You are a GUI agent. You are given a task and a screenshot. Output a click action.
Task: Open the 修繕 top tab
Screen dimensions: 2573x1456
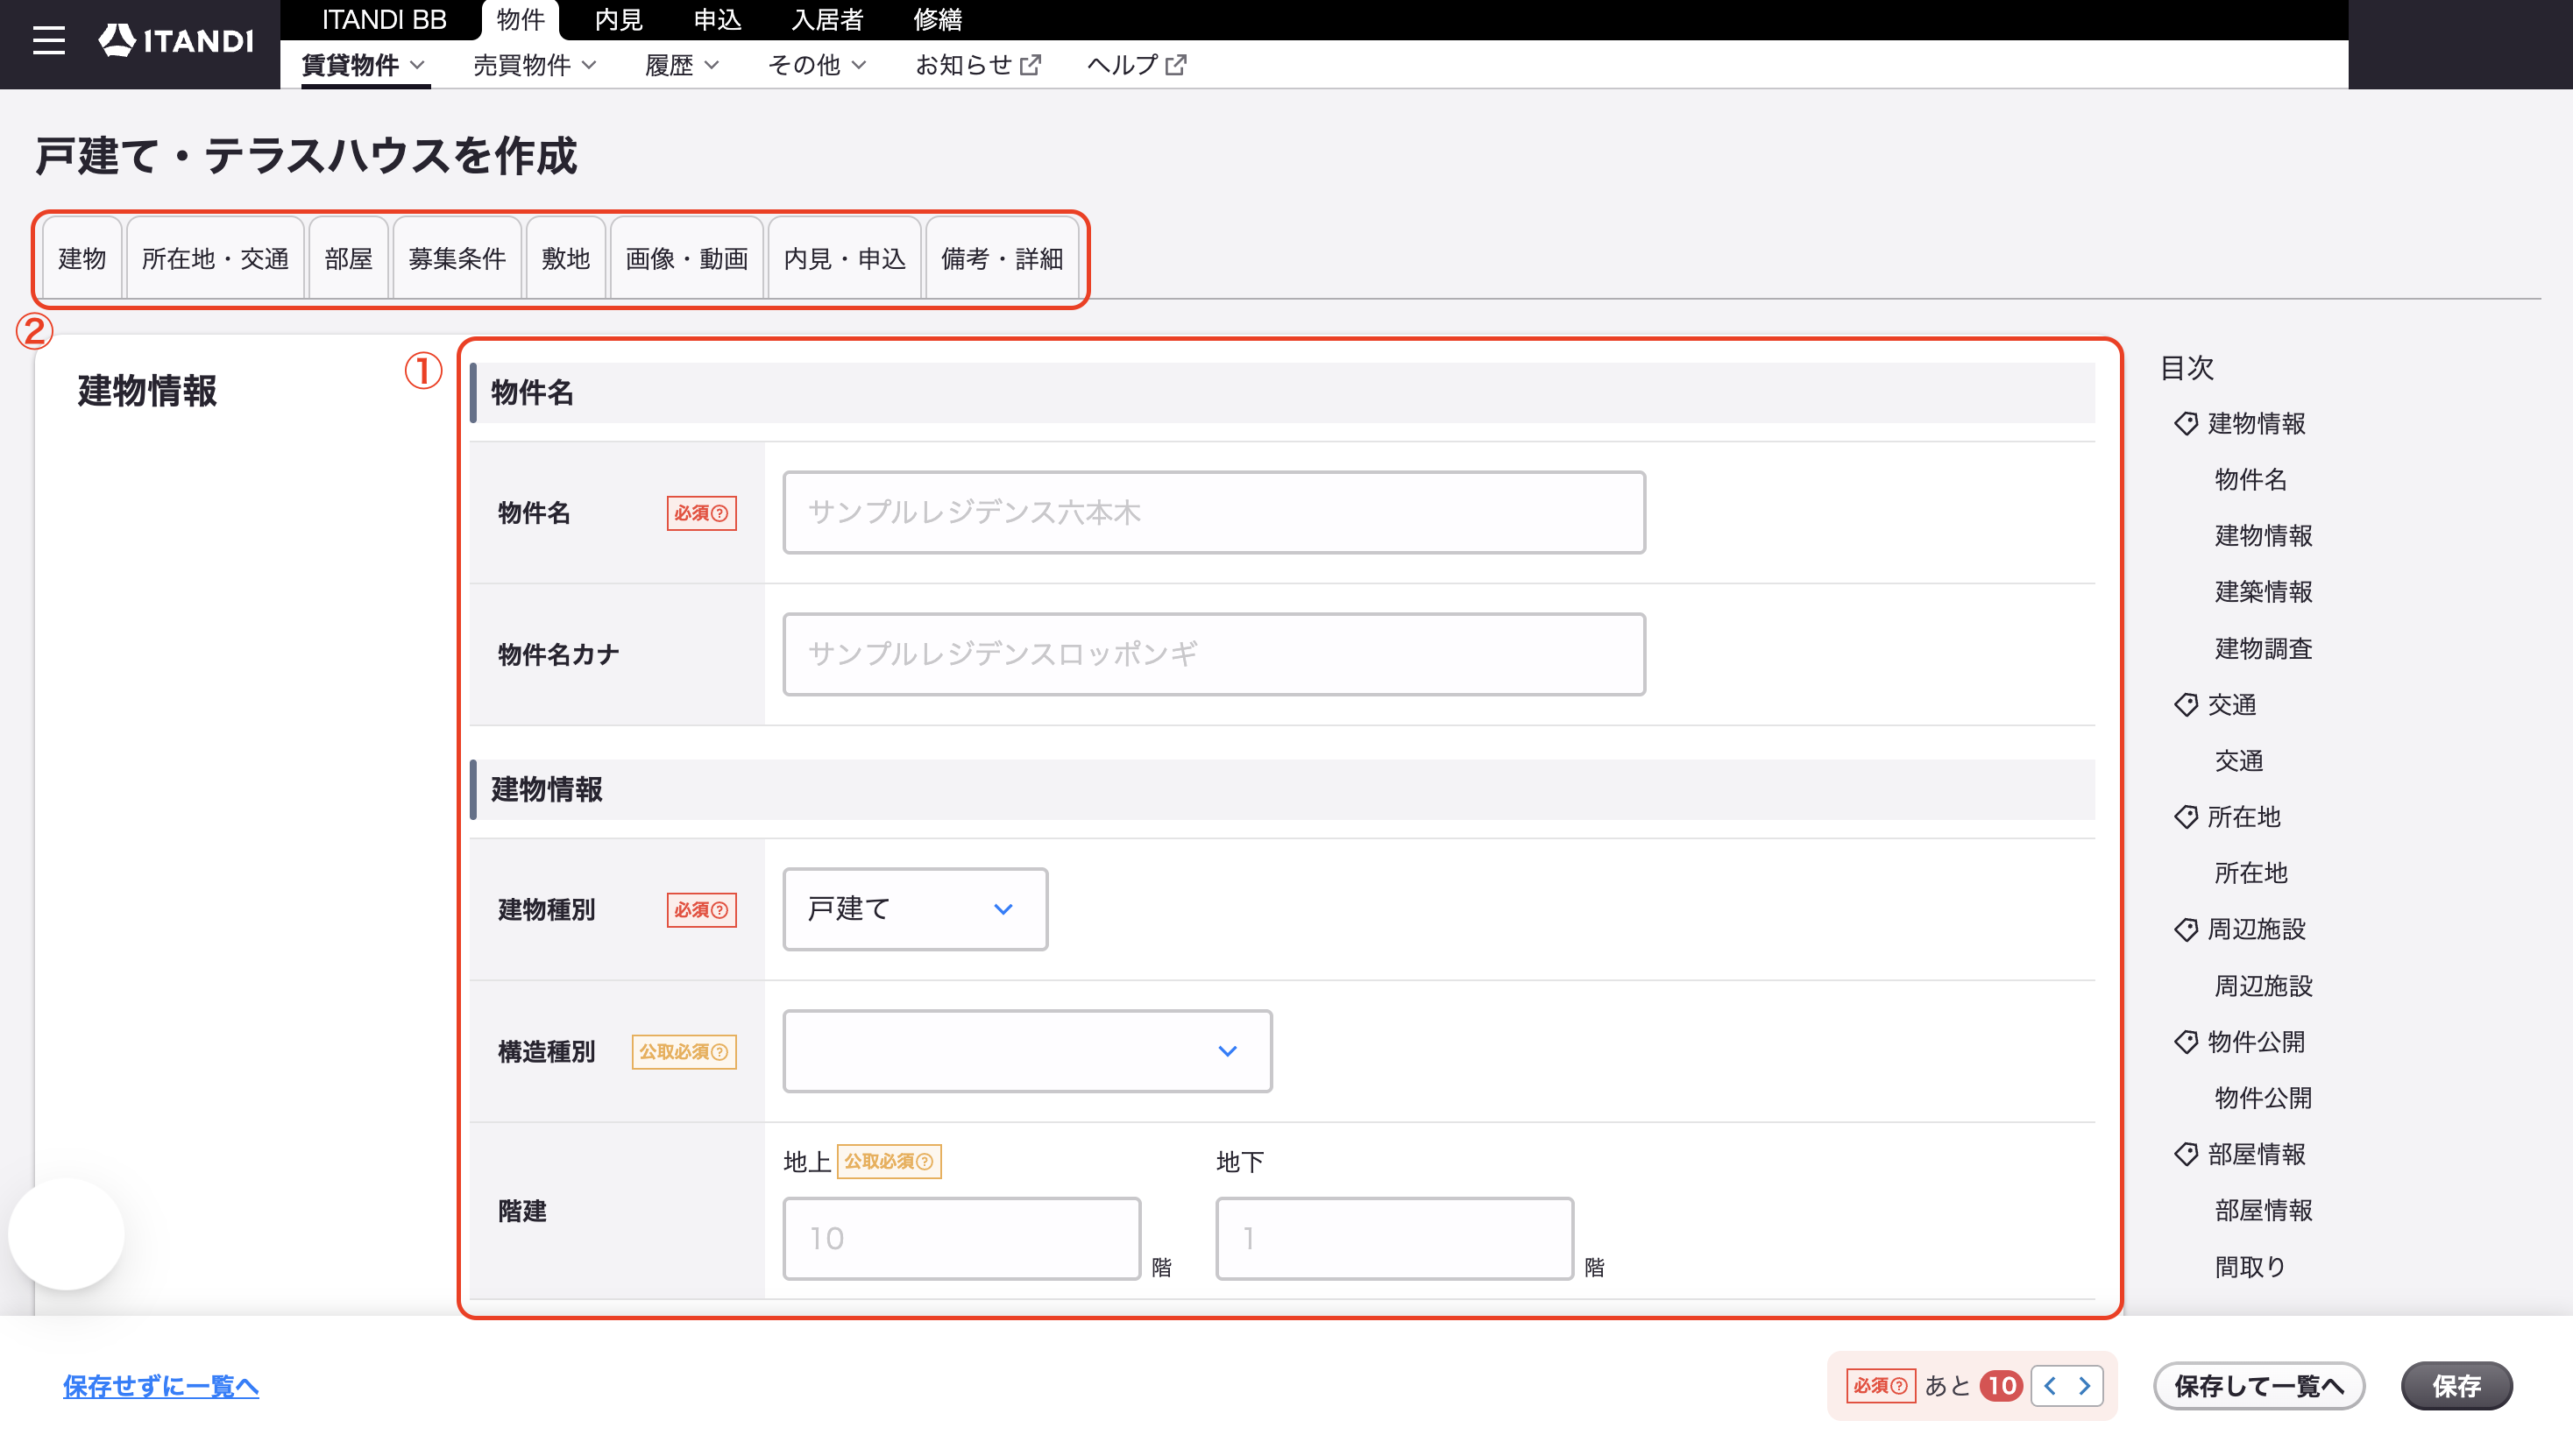[938, 20]
